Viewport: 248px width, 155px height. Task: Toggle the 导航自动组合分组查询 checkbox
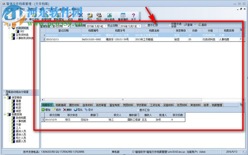click(x=4, y=93)
